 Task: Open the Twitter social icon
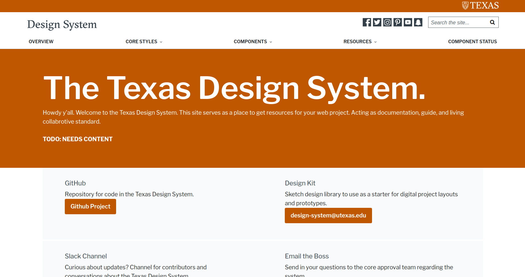click(x=377, y=22)
